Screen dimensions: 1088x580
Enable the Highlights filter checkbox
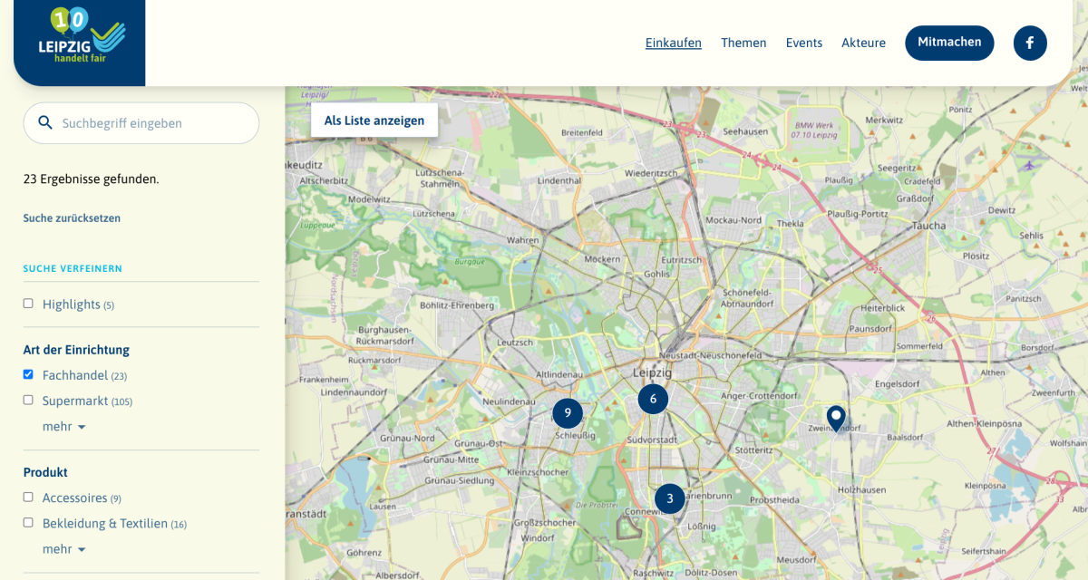click(x=28, y=304)
